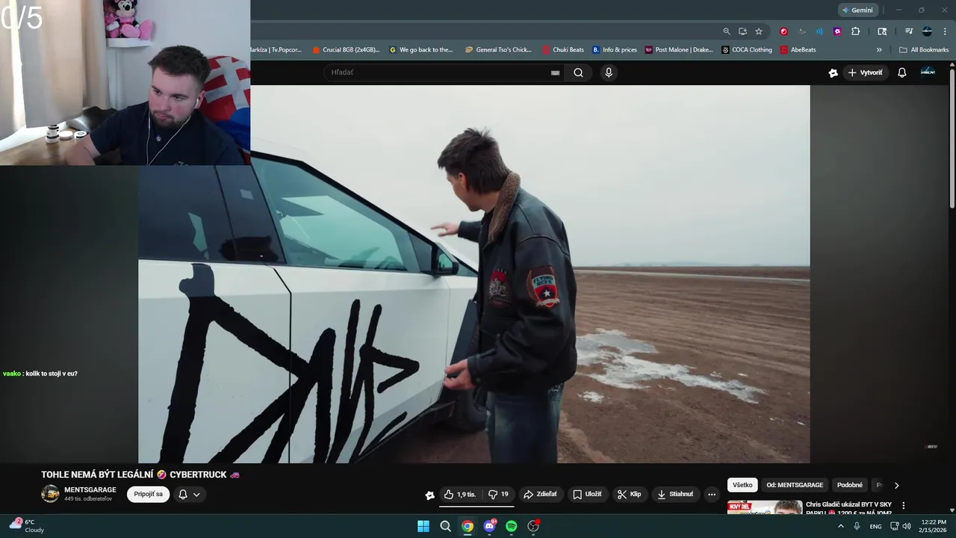Open the Info & prices bookmark

tap(615, 50)
